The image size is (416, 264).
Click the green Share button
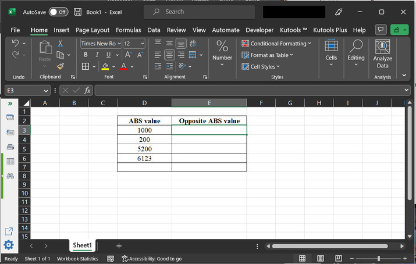click(399, 30)
